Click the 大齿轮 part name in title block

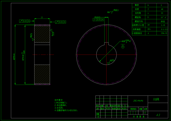[156, 99]
